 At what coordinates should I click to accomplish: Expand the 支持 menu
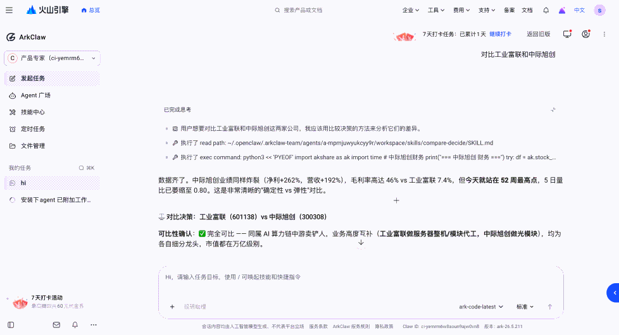coord(487,10)
